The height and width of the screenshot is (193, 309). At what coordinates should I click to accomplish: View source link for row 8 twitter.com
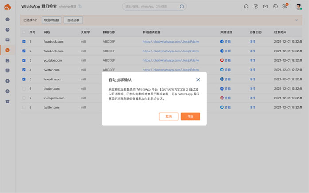coord(225,107)
